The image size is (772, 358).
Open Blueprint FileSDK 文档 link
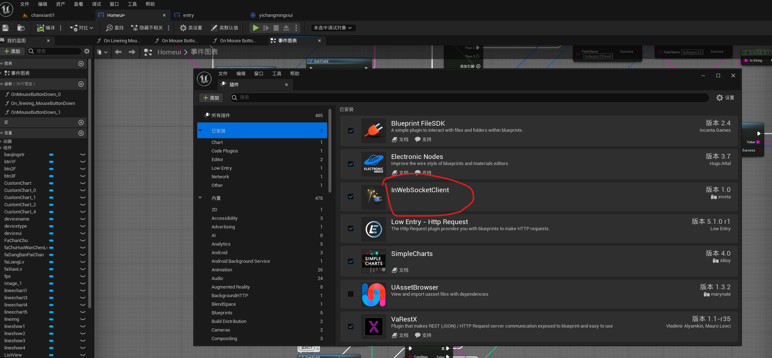point(400,140)
